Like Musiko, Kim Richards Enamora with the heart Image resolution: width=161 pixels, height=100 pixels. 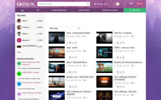tap(132, 66)
